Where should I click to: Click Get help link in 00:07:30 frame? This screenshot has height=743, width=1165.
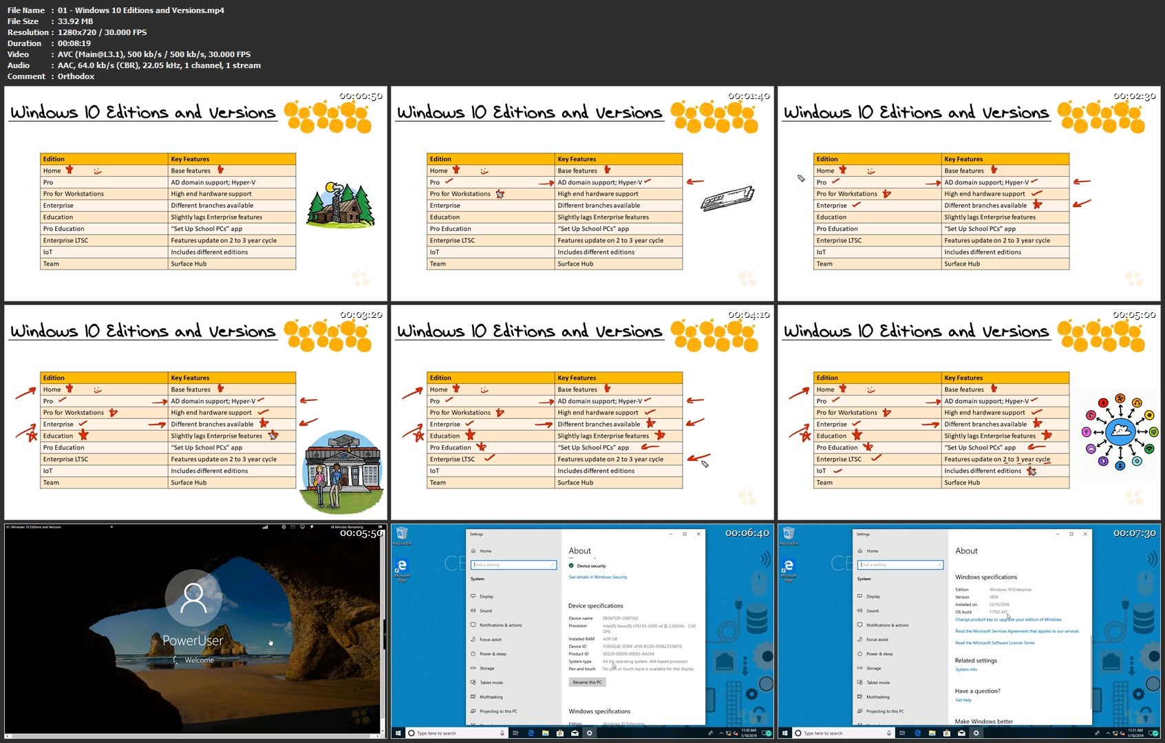963,700
